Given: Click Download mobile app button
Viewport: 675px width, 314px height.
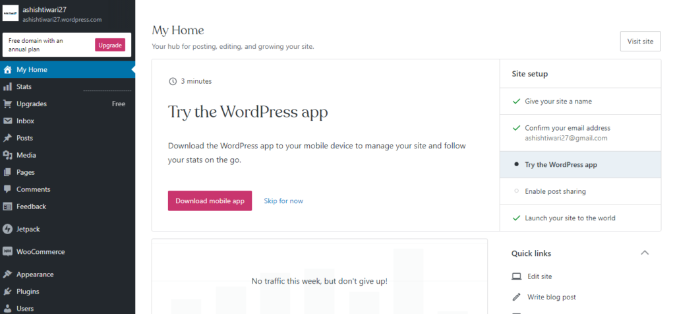Looking at the screenshot, I should tap(210, 201).
